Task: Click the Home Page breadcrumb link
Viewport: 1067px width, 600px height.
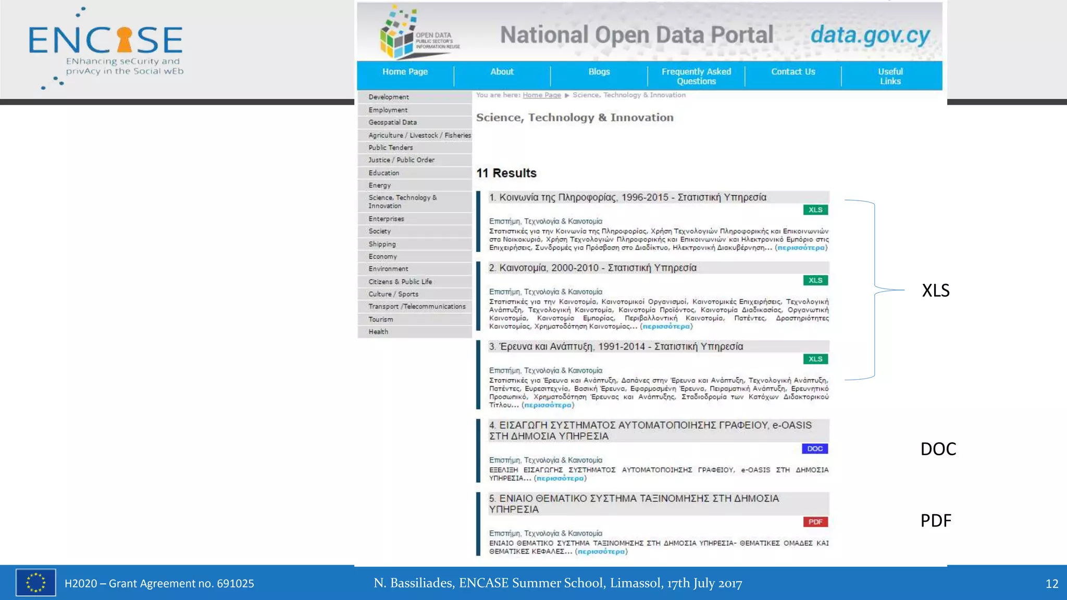Action: 541,95
